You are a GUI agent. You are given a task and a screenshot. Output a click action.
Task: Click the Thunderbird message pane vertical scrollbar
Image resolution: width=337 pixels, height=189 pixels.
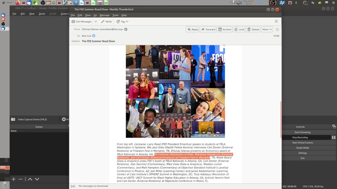click(x=280, y=119)
